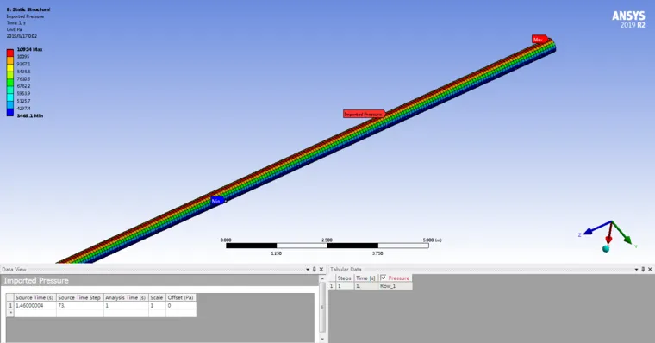This screenshot has height=343, width=655.
Task: Click the Data View vertical scrollbar thumb
Action: (322, 307)
